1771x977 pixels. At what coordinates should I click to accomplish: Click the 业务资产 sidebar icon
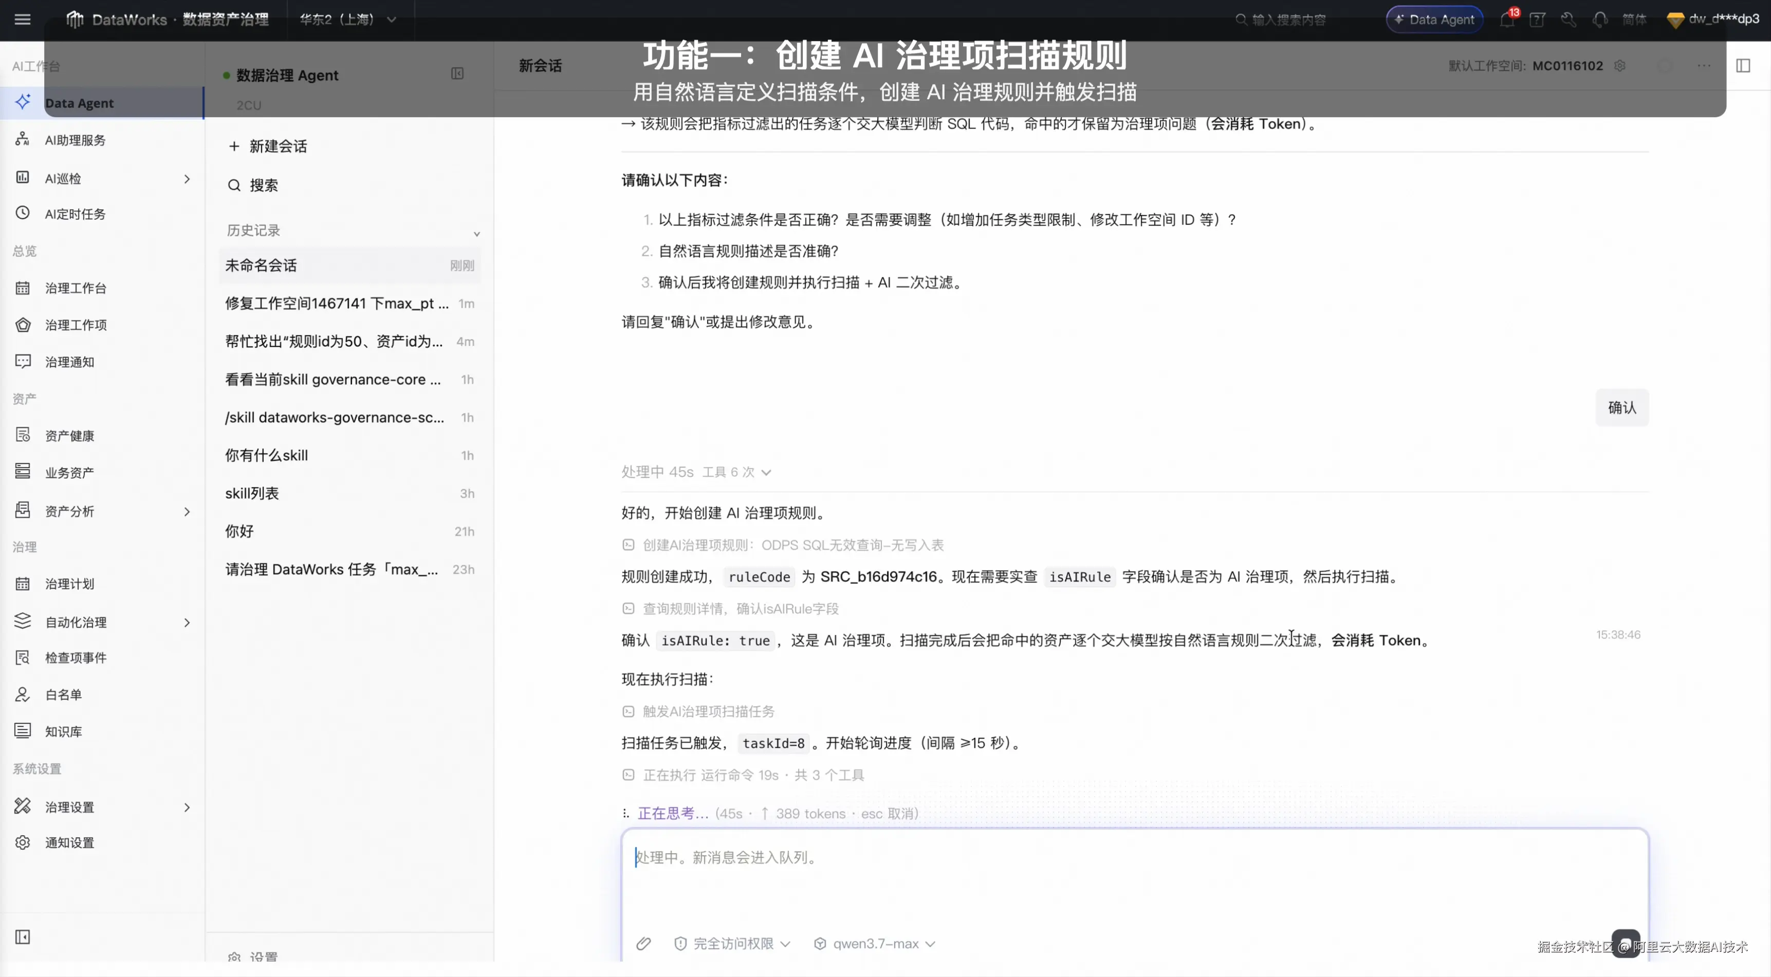[x=23, y=472]
